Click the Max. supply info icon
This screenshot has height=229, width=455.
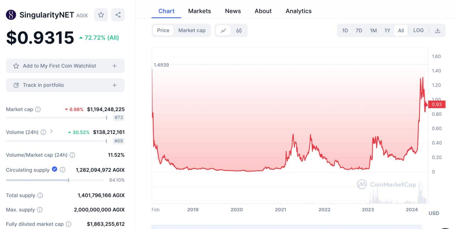coord(40,210)
